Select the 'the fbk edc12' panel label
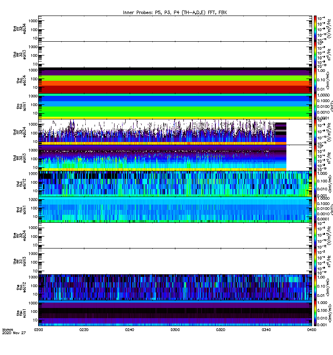The image size is (333, 355). pos(21,287)
